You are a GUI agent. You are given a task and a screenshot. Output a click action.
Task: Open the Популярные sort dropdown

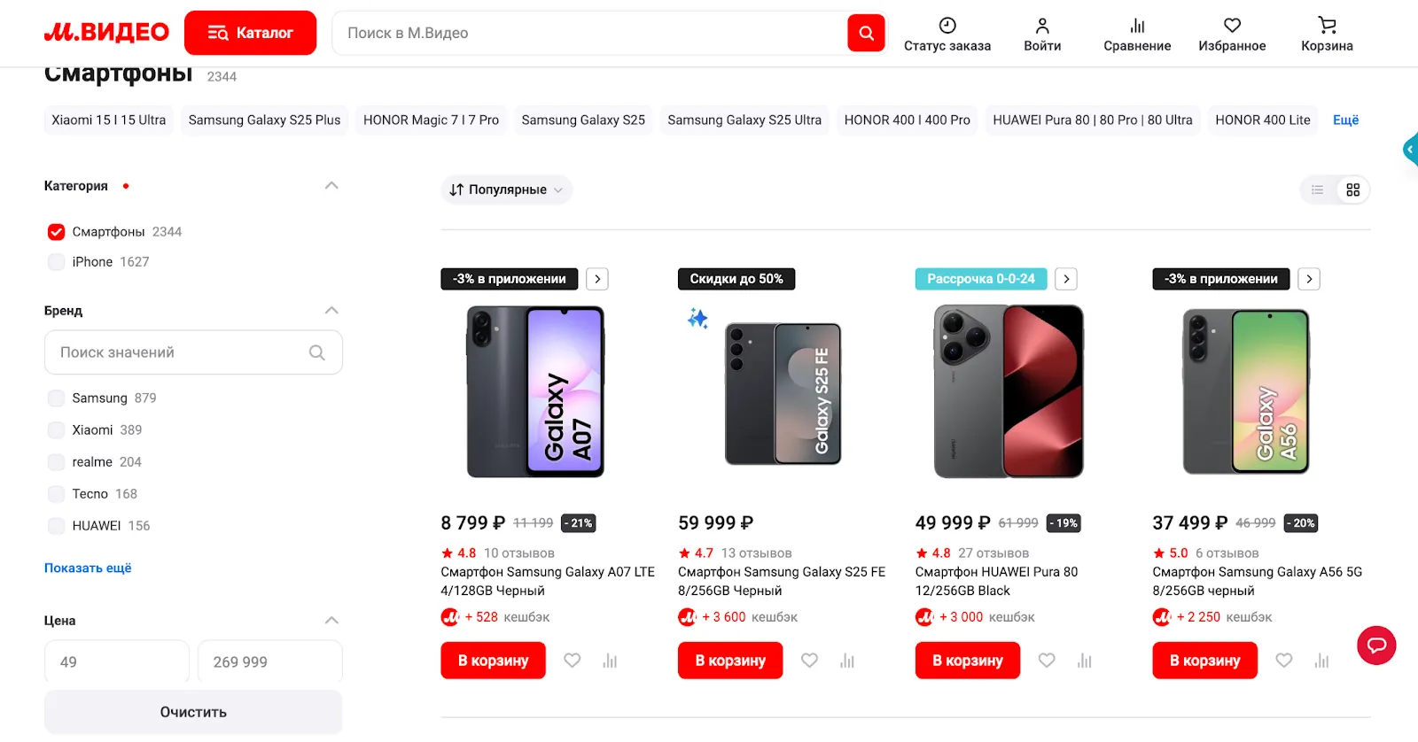[x=506, y=190]
